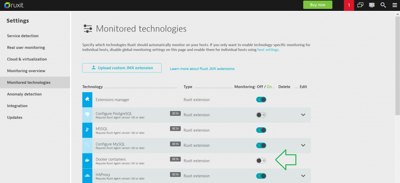Viewport: 400px width, 183px height.
Task: Click the Settings sidebar heading
Action: pos(18,21)
